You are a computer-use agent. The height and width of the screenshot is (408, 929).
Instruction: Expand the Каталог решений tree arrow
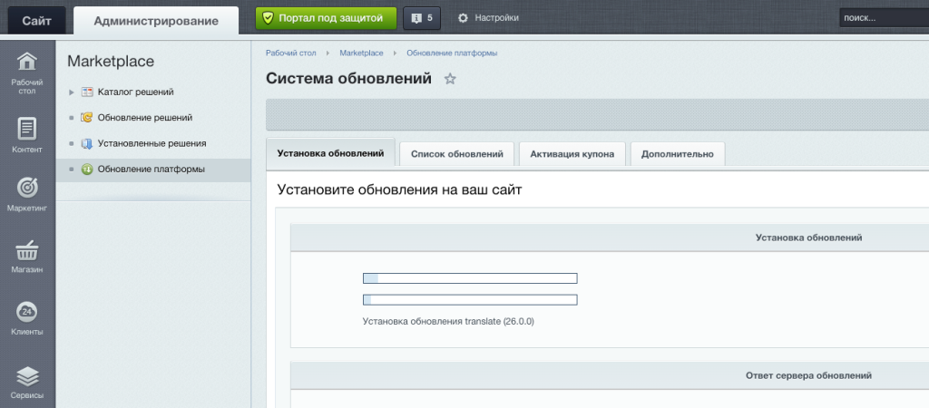72,92
